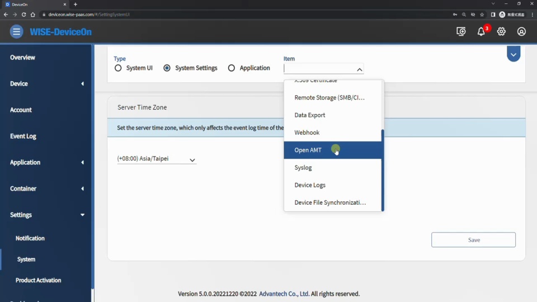Open the notifications bell

481,31
